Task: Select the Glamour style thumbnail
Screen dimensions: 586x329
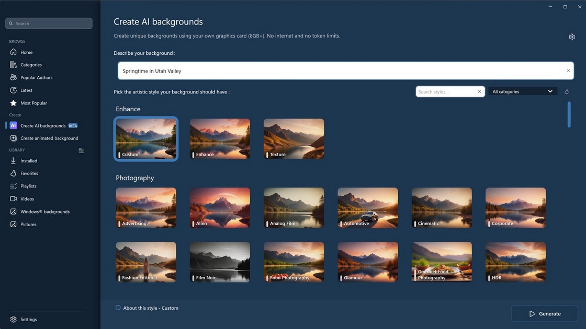Action: (368, 262)
